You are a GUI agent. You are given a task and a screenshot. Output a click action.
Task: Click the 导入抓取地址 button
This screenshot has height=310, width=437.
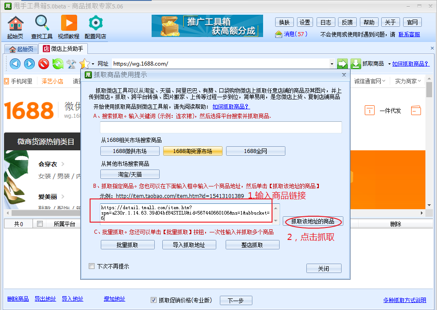pyautogui.click(x=189, y=245)
